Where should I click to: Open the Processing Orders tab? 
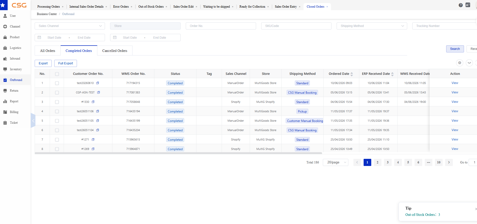tap(49, 7)
